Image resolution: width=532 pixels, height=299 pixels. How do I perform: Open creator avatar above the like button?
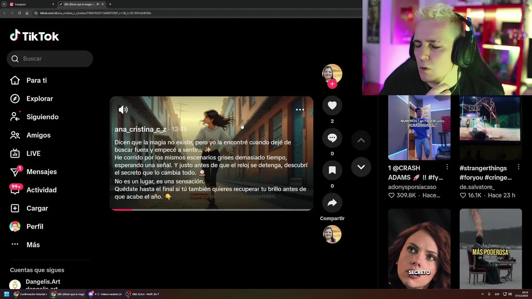coord(332,74)
